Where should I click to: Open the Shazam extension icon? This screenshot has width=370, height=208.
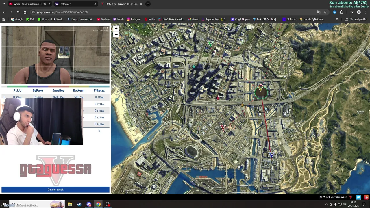pyautogui.click(x=334, y=12)
